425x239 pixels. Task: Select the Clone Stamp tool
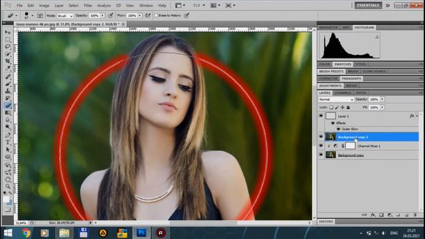(x=7, y=91)
